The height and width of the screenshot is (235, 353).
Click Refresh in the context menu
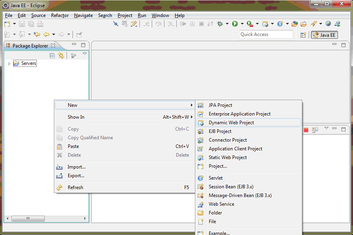pos(125,188)
